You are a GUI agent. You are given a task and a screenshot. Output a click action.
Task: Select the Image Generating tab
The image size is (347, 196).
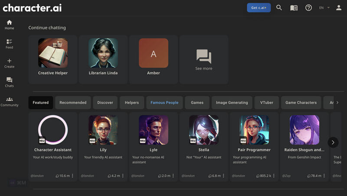232,103
